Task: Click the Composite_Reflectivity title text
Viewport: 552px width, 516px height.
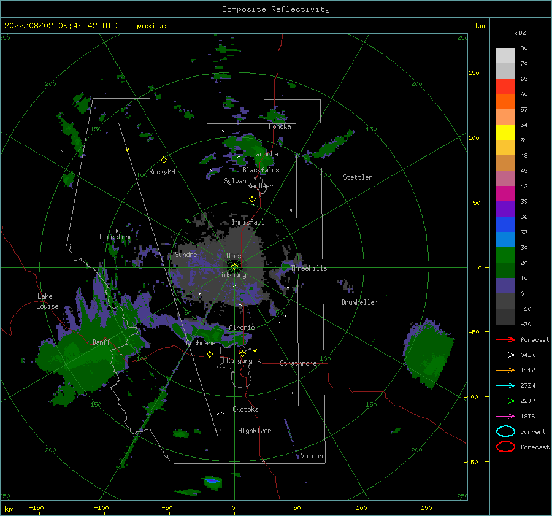Action: (276, 9)
